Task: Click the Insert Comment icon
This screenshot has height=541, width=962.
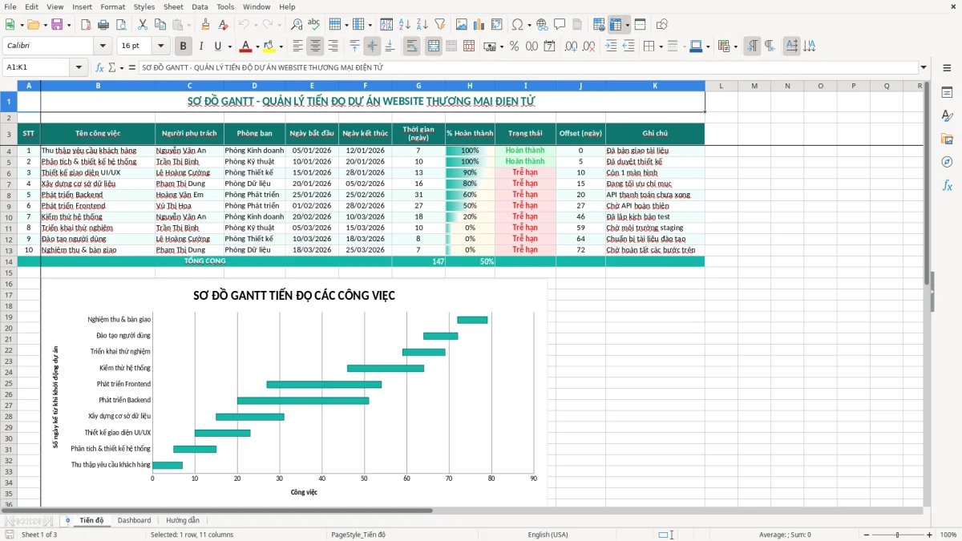Action: [560, 25]
